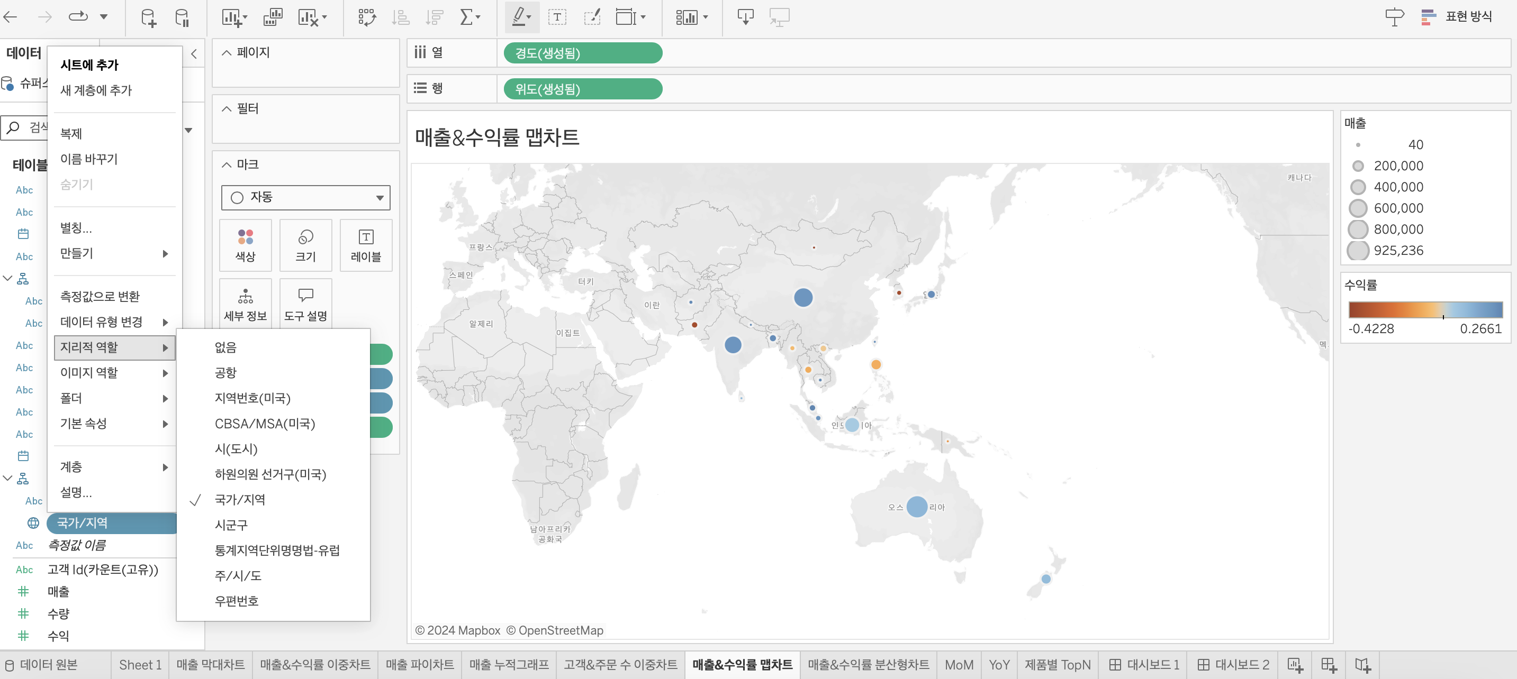Click the 경도(생성됨) pill on columns
The image size is (1517, 679).
coord(582,53)
